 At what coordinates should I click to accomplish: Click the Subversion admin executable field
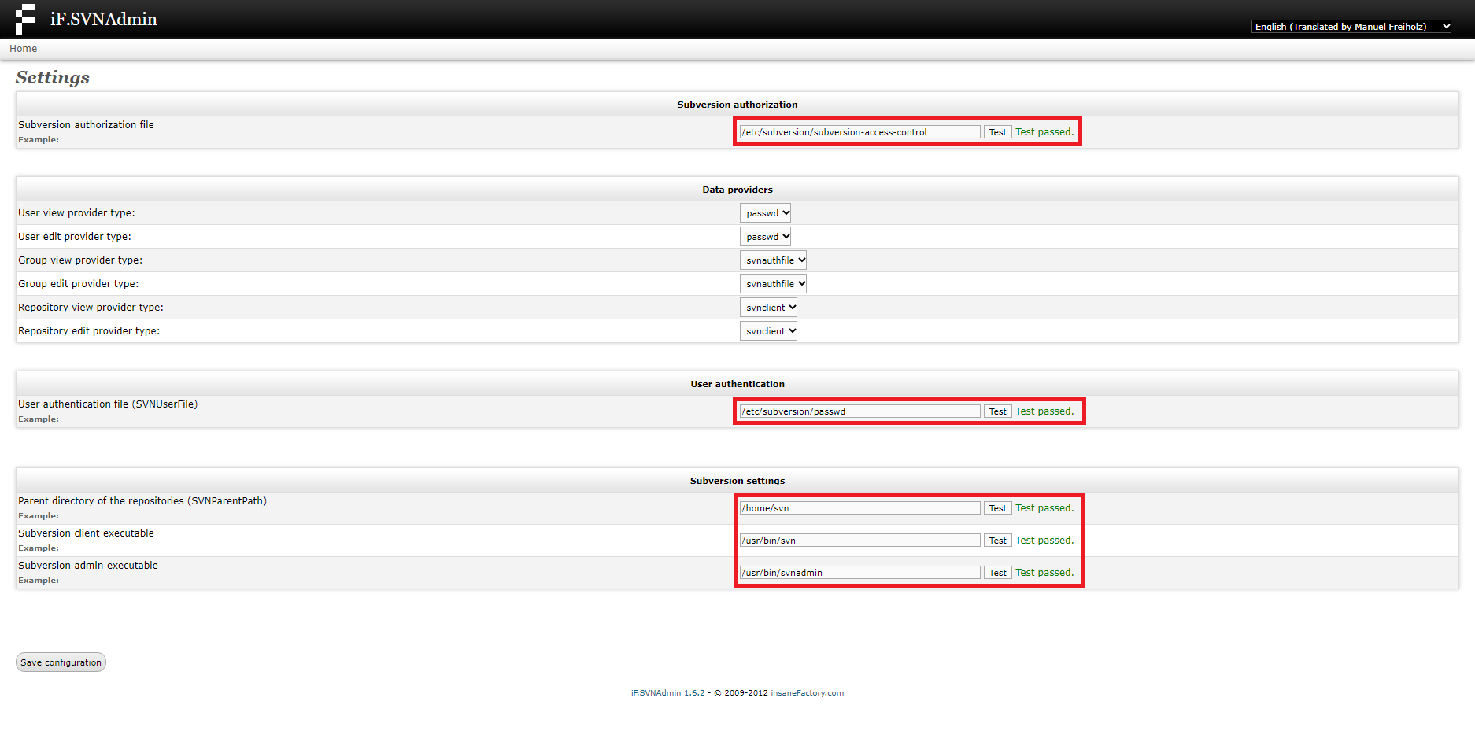tap(859, 573)
